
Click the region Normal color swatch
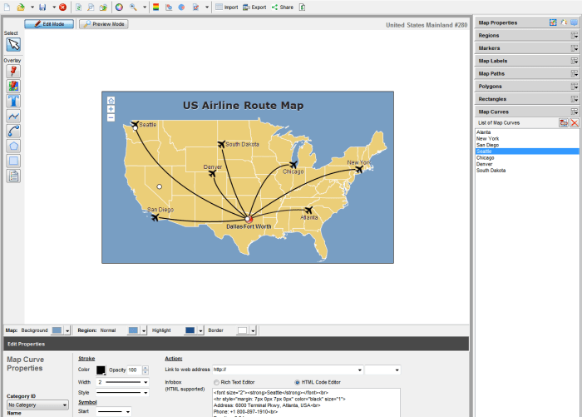tap(133, 330)
